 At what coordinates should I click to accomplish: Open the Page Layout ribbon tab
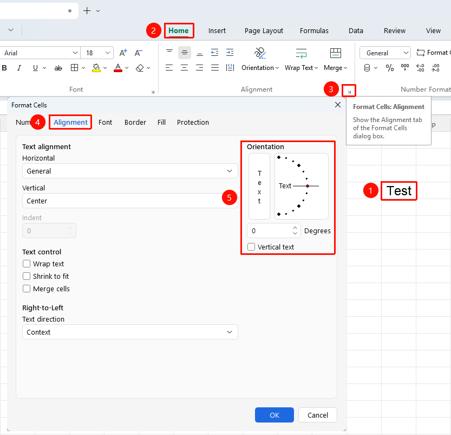coord(264,30)
